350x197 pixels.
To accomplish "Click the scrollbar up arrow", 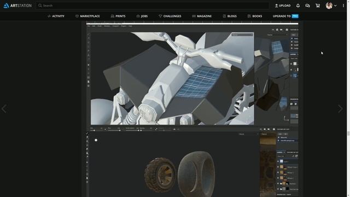I will pos(348,1).
